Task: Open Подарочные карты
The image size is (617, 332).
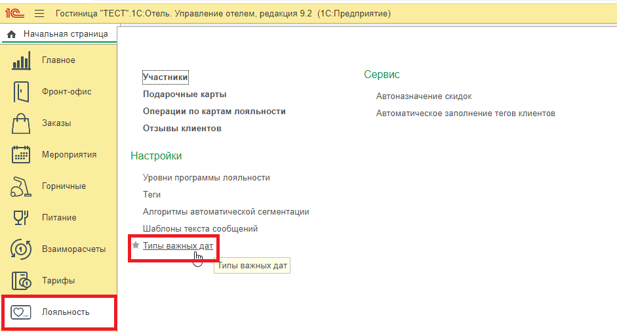Action: (x=184, y=94)
